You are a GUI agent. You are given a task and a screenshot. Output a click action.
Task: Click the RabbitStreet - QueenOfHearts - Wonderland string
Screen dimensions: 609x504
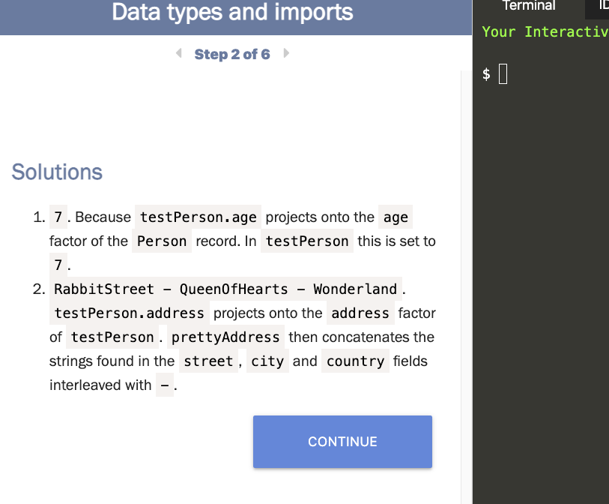pos(225,289)
